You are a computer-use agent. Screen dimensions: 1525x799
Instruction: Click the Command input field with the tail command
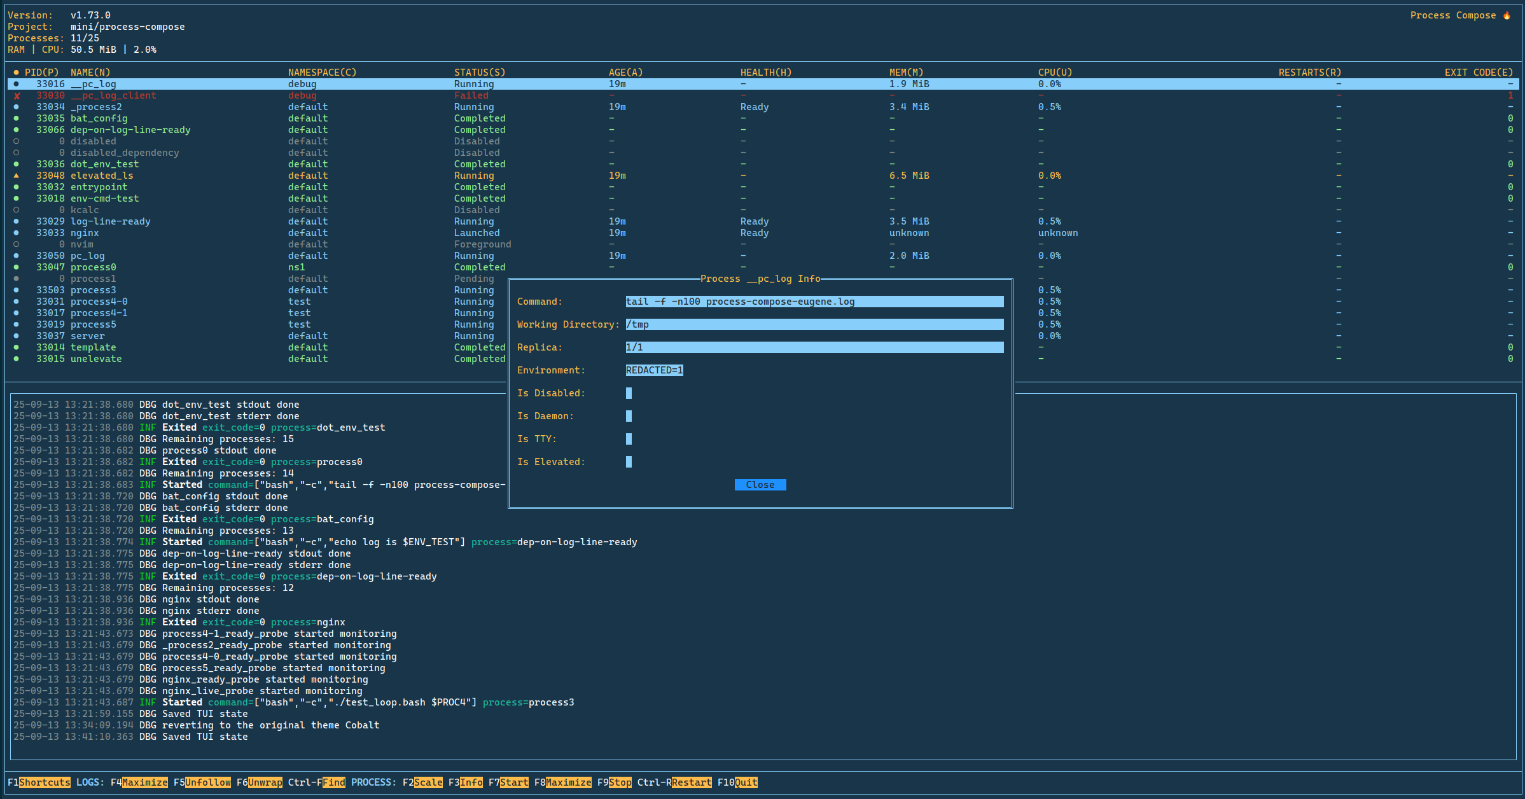pos(814,302)
